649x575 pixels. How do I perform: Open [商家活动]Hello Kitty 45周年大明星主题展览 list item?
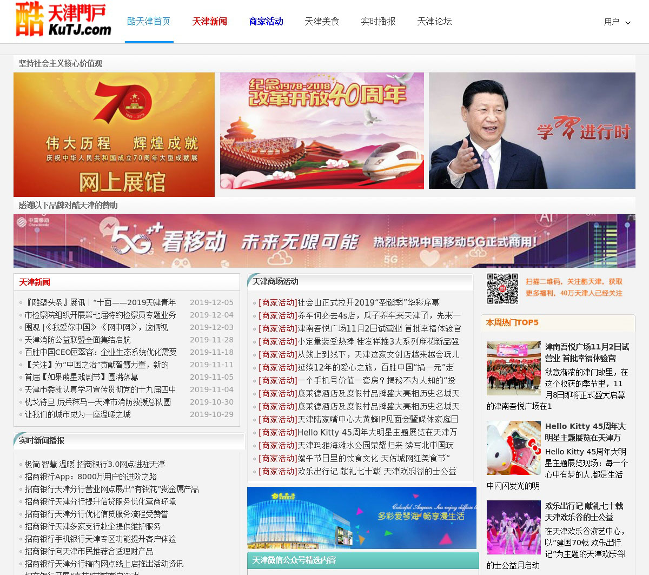(357, 432)
